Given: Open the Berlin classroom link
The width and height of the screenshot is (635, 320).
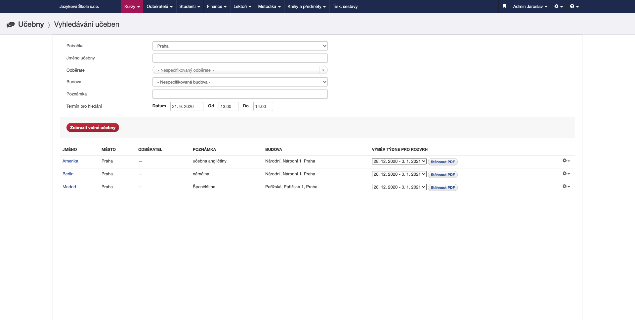Looking at the screenshot, I should [68, 174].
